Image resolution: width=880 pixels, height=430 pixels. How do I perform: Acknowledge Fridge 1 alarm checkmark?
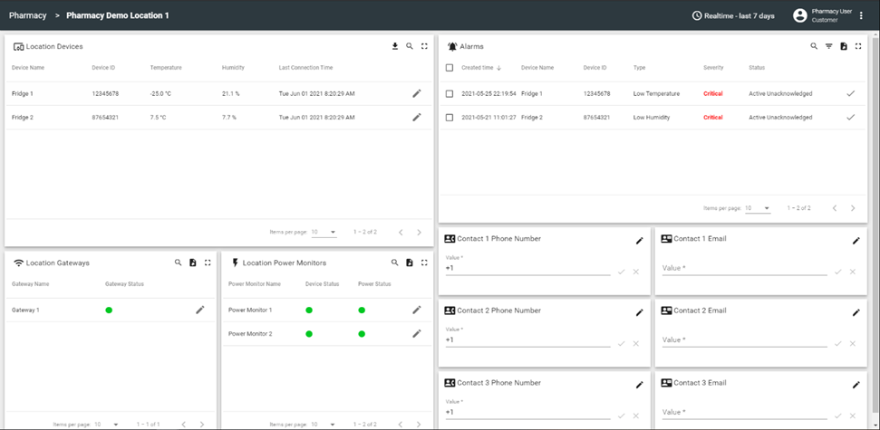point(850,93)
